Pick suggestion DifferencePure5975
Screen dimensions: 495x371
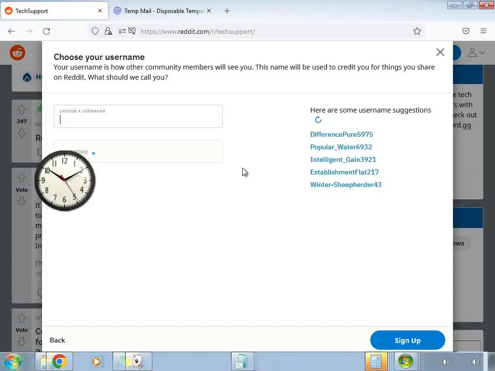[x=342, y=134]
